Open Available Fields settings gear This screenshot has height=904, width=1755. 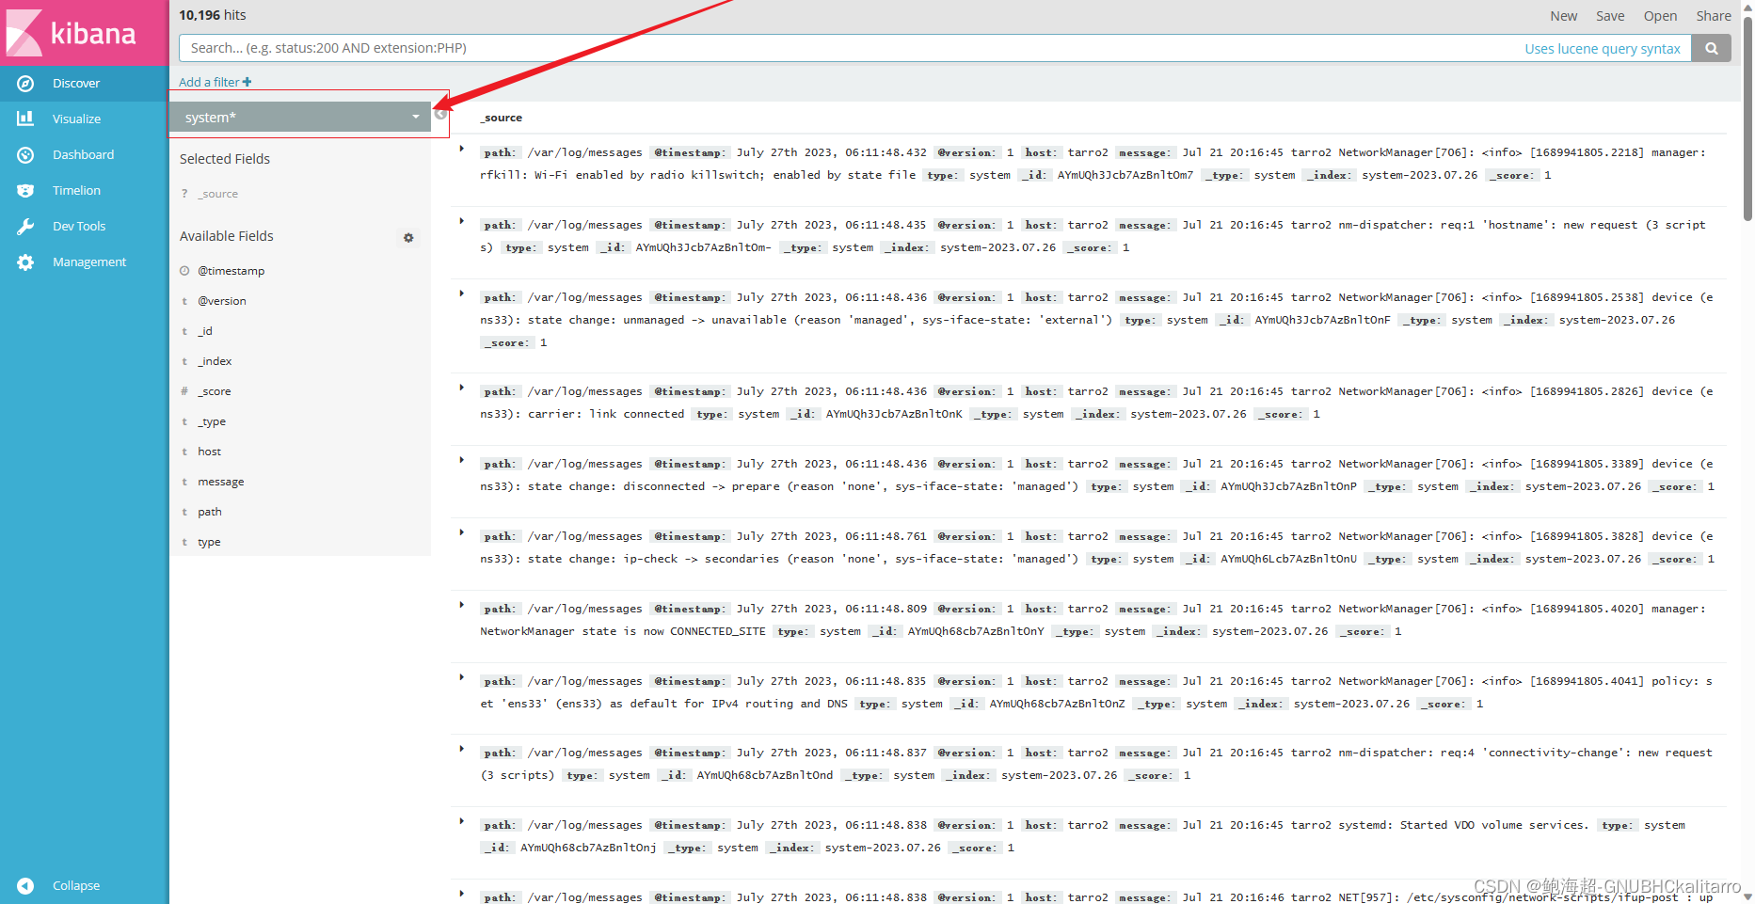408,238
